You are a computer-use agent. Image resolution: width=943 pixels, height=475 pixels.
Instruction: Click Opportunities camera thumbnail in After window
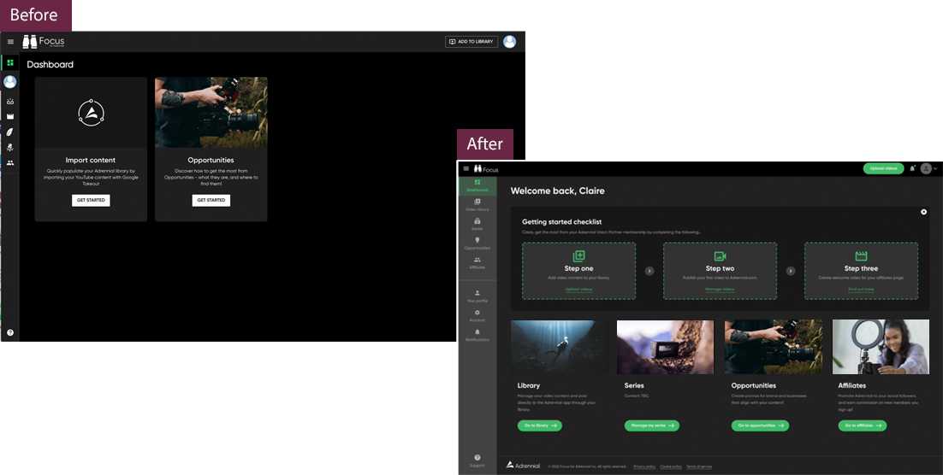point(773,347)
